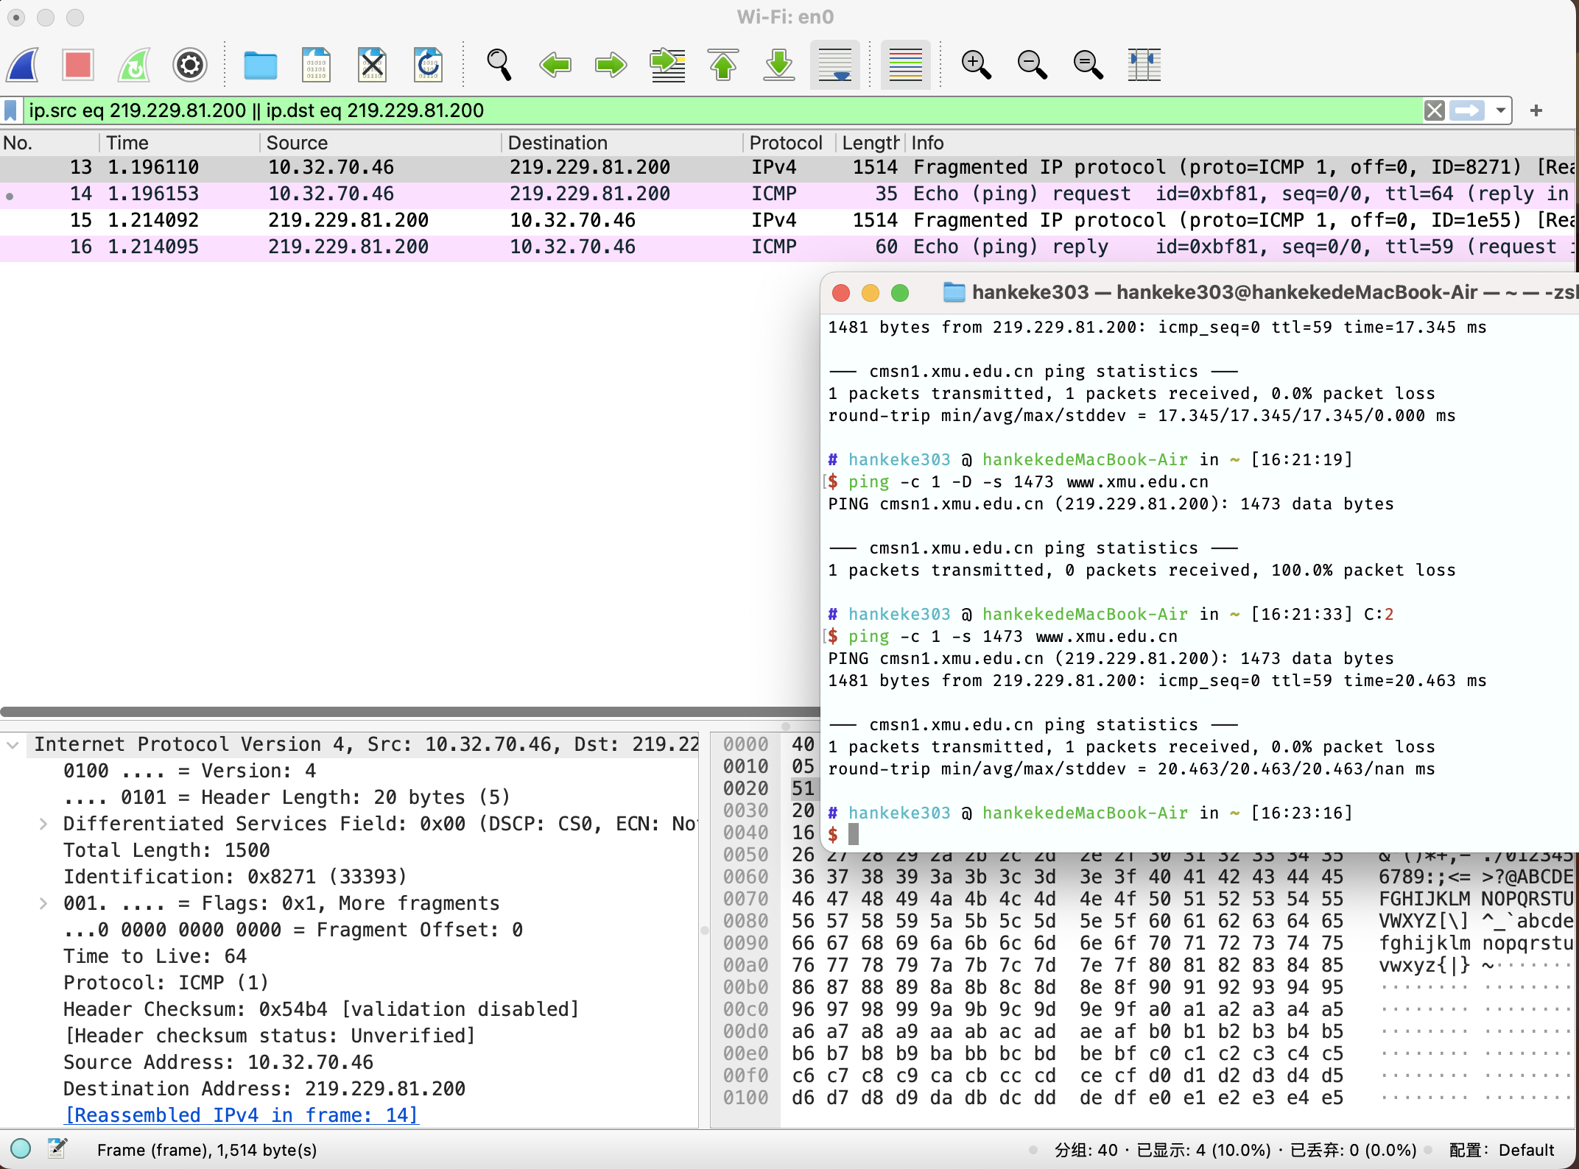This screenshot has width=1579, height=1169.
Task: Select Header Length: 20 bytes field
Action: (x=286, y=798)
